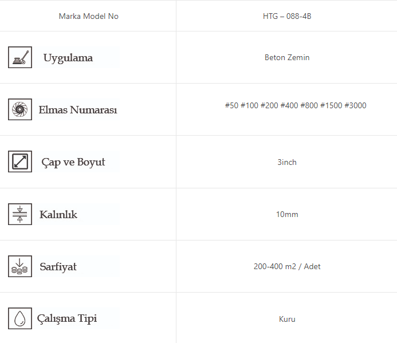Image resolution: width=397 pixels, height=343 pixels.
Task: Click the Uygulama label
Action: click(x=68, y=58)
